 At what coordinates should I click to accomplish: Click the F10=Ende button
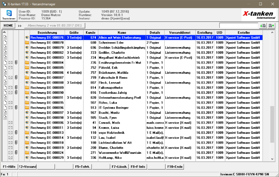175,167
